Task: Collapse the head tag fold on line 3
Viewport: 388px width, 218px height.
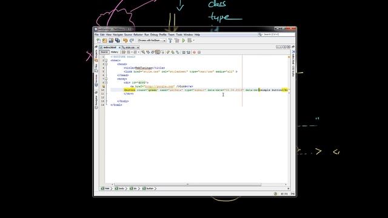Action: point(106,64)
